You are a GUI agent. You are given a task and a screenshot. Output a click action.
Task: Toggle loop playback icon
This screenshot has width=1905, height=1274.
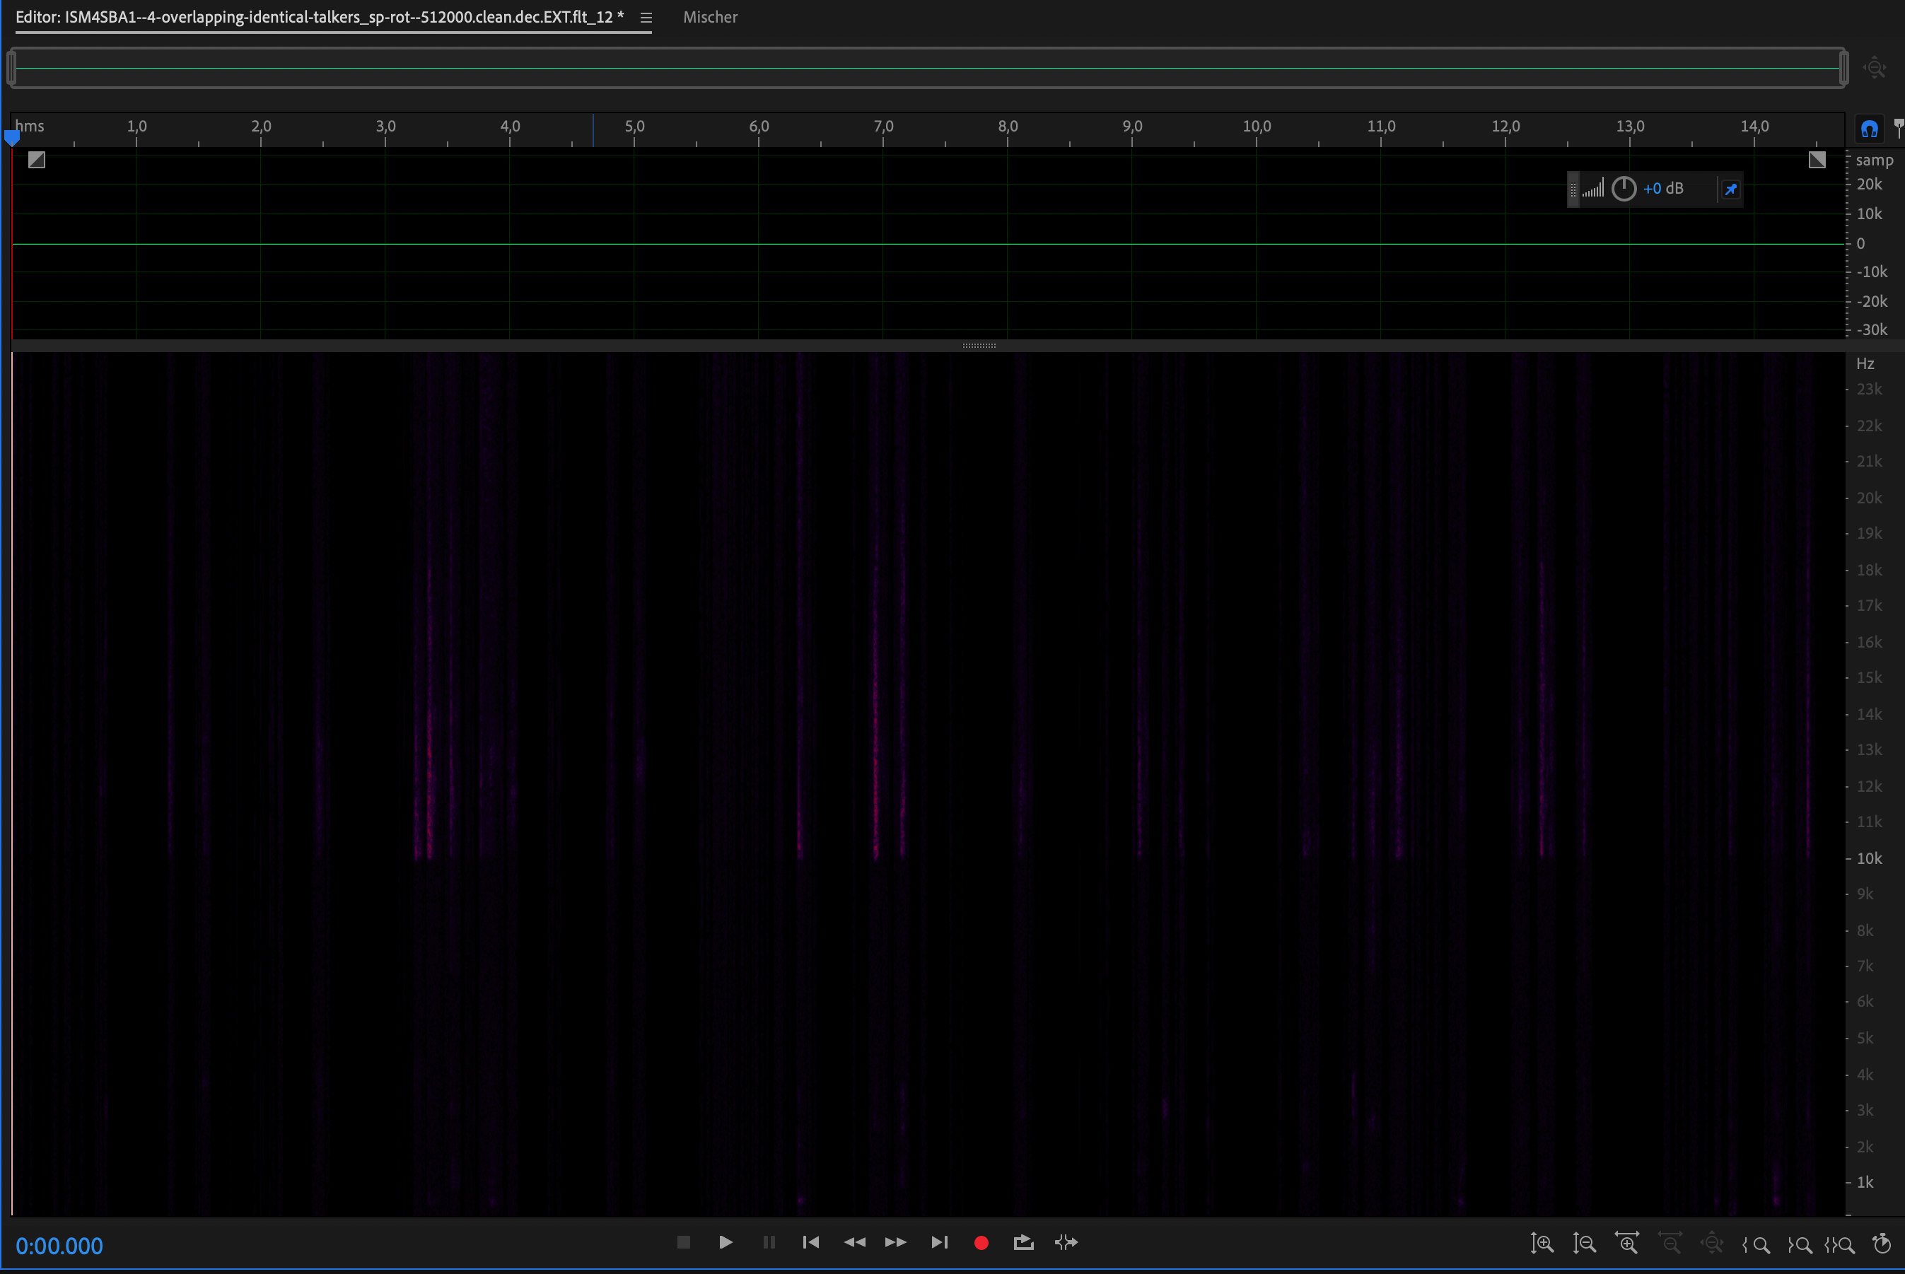[1023, 1242]
